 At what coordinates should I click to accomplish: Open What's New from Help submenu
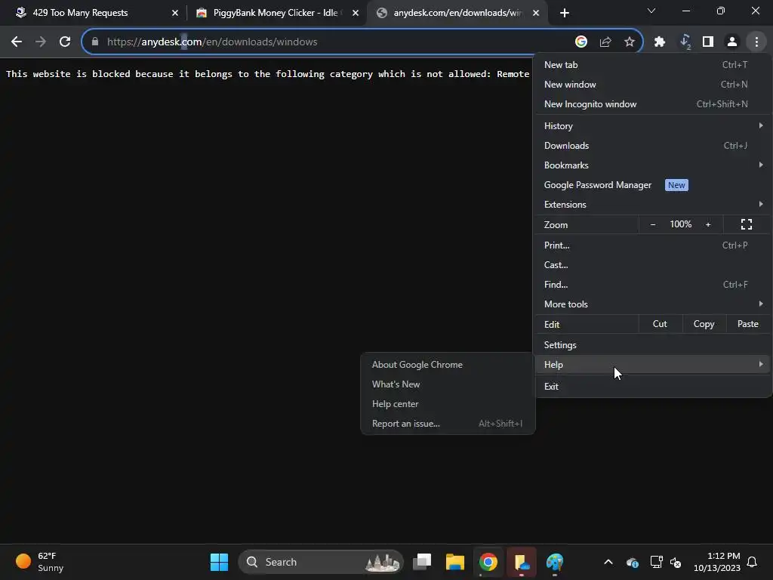(x=448, y=384)
